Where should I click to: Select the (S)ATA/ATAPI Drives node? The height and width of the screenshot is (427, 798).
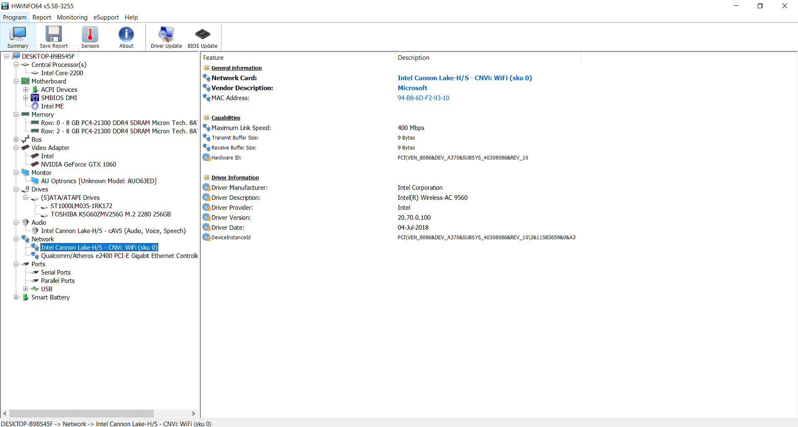click(70, 198)
